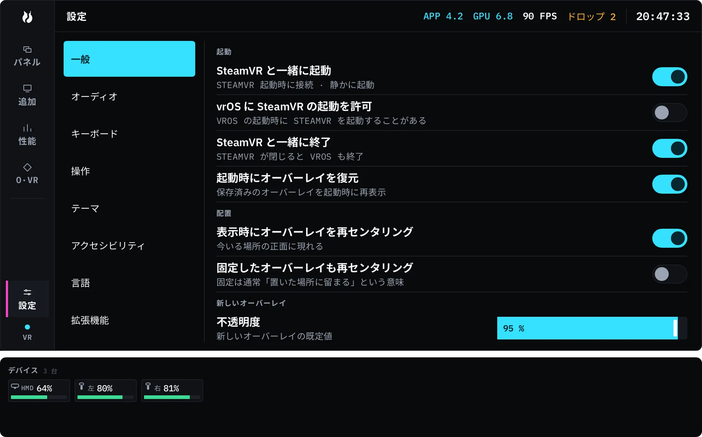Open the テーマ settings category
This screenshot has width=702, height=437.
tap(129, 208)
